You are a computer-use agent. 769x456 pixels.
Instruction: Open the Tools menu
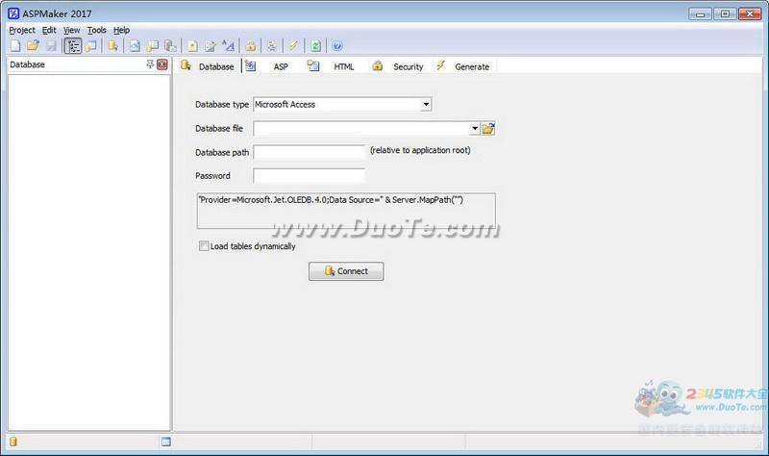[x=97, y=30]
